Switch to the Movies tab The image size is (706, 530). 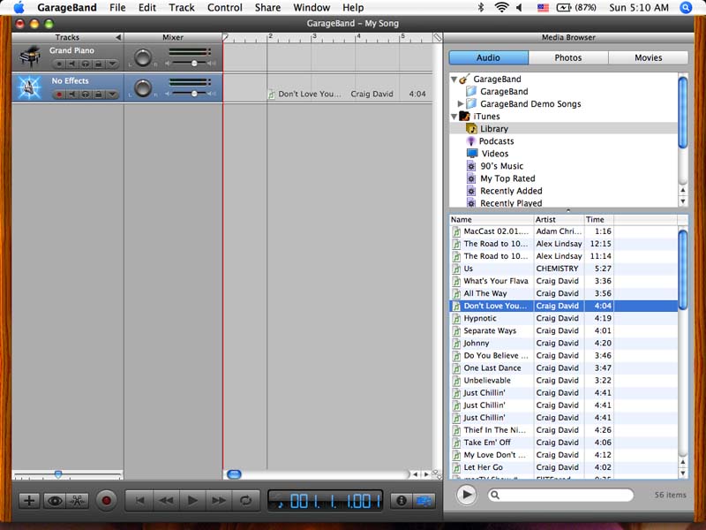coord(649,57)
